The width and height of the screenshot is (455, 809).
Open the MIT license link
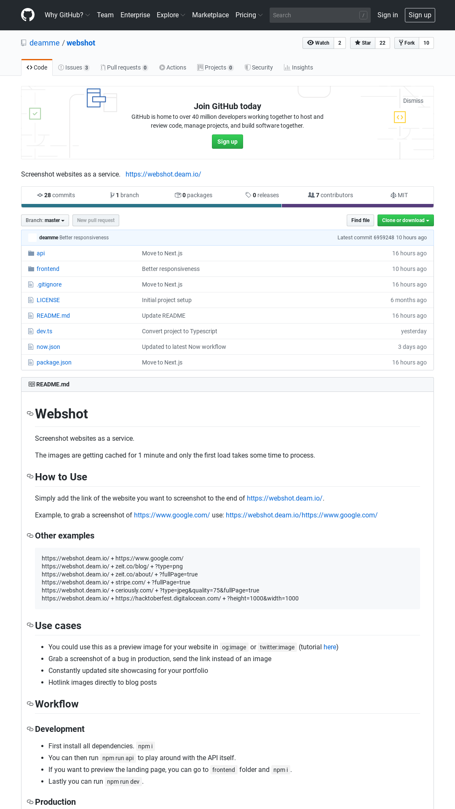[399, 195]
